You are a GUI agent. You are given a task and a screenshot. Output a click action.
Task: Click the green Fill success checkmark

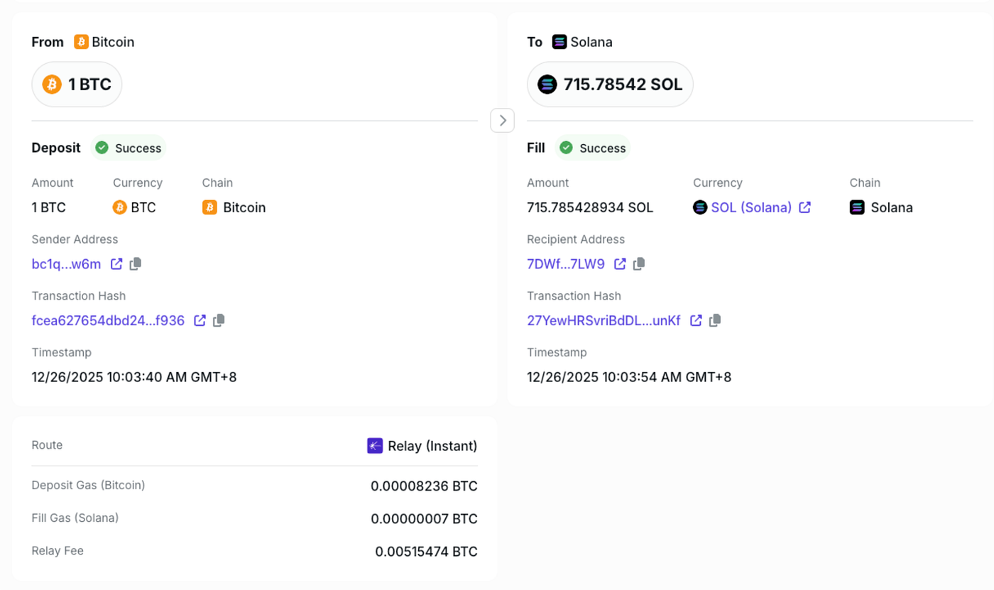(x=566, y=148)
